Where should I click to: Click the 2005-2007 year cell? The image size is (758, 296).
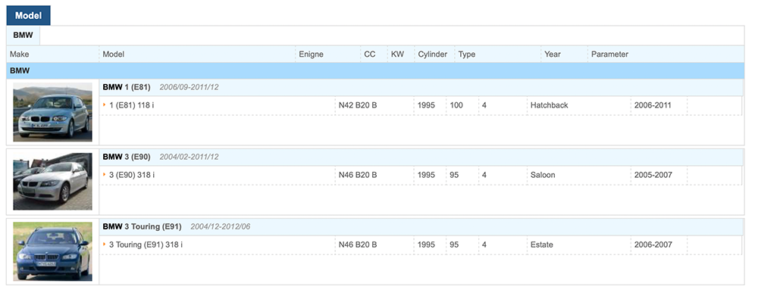point(653,176)
